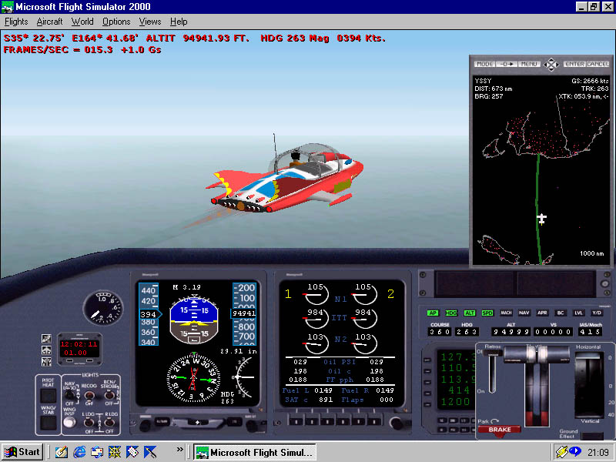
Task: Enable the autopilot MACH hold button
Action: click(x=506, y=313)
